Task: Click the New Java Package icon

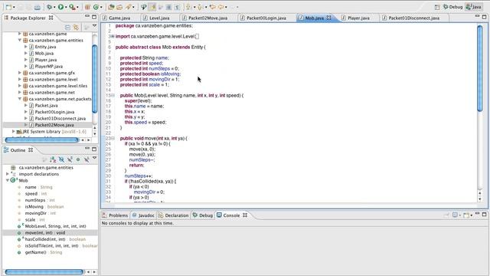Action: click(x=87, y=7)
